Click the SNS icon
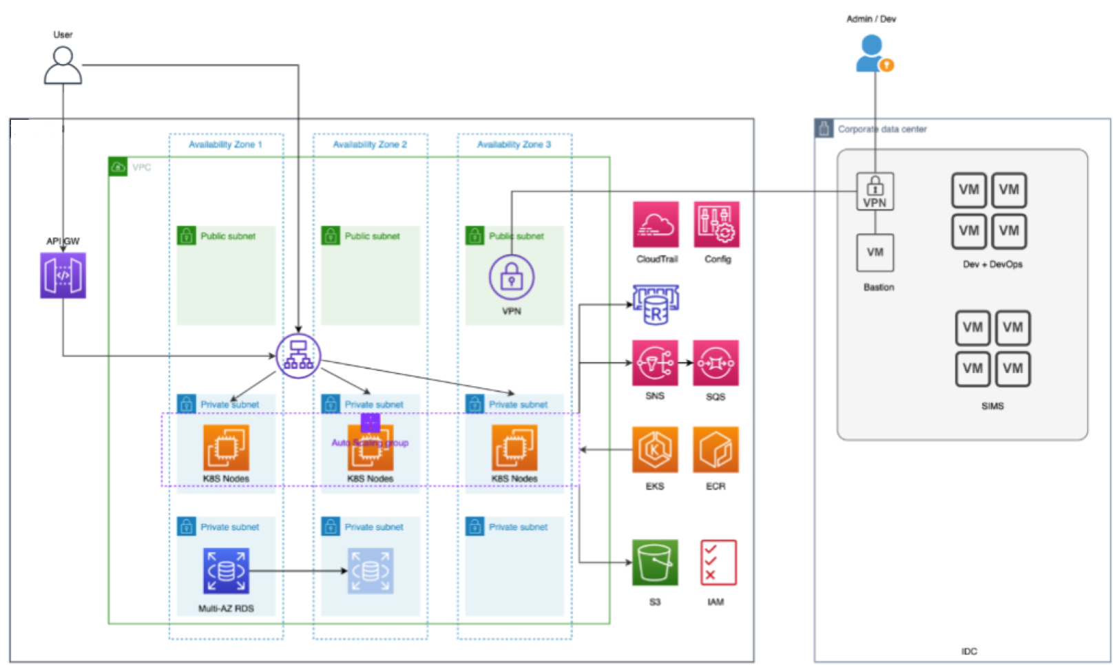Image resolution: width=1117 pixels, height=665 pixels. tap(655, 363)
